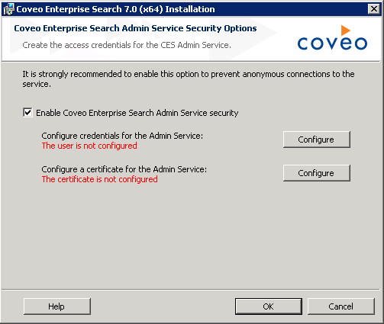Select 'The certificate is not configured' text
384x324 pixels.
[x=99, y=179]
